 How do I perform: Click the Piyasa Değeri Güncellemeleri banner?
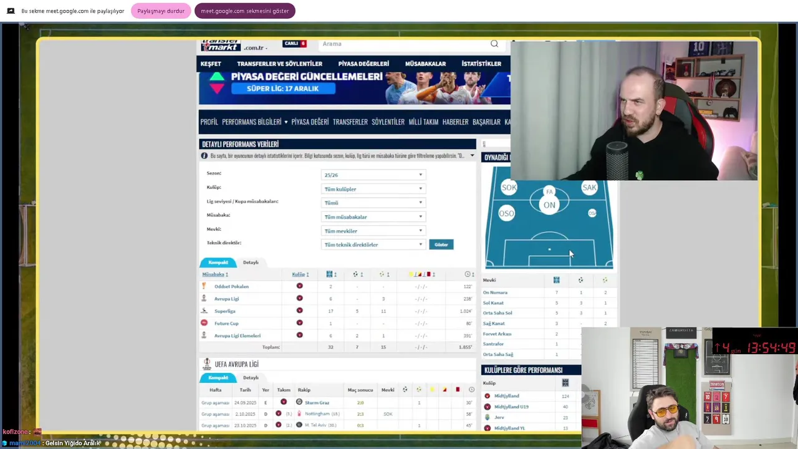point(354,88)
